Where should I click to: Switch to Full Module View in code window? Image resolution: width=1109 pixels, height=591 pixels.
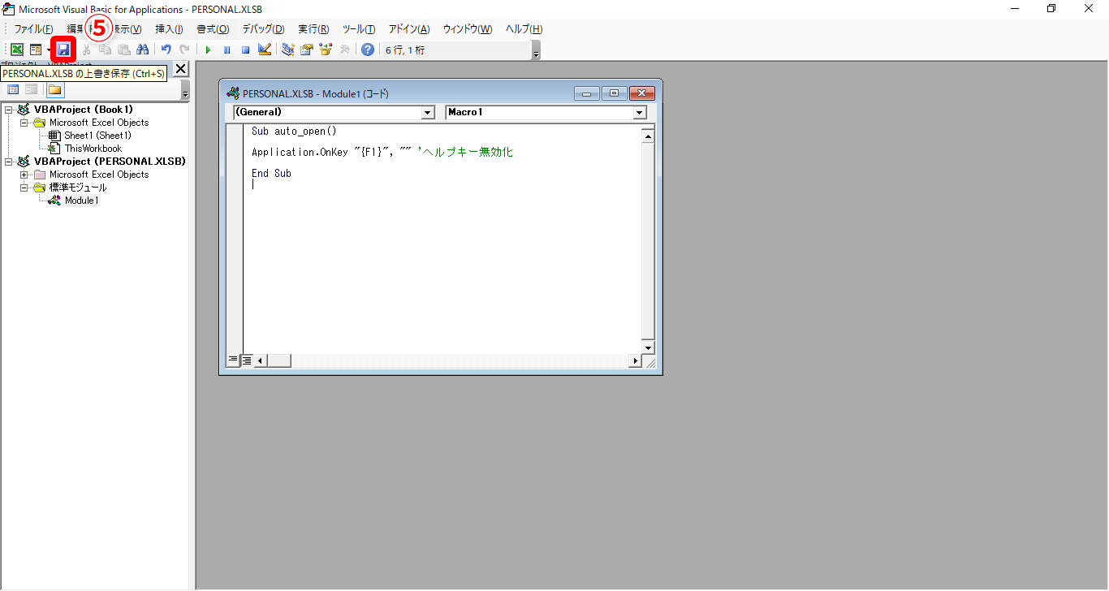click(x=246, y=360)
